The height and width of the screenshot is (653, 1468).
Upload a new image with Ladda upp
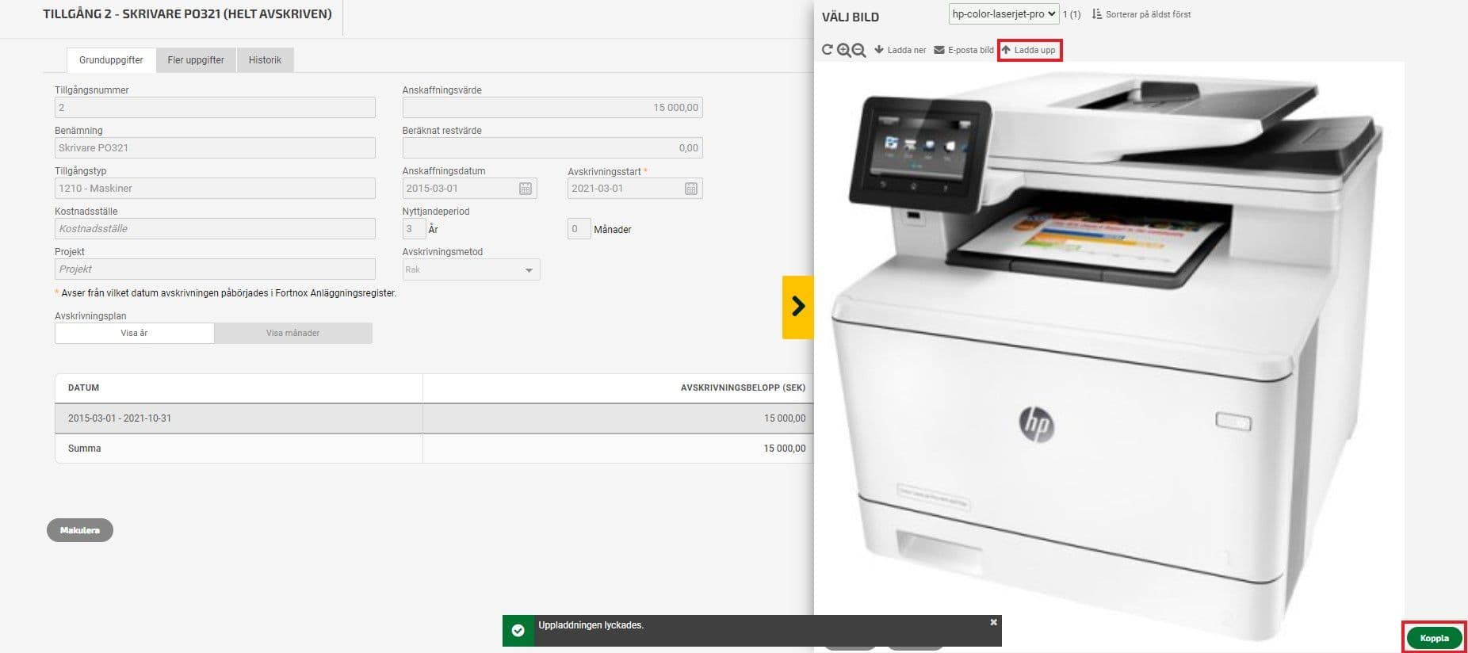(1029, 50)
